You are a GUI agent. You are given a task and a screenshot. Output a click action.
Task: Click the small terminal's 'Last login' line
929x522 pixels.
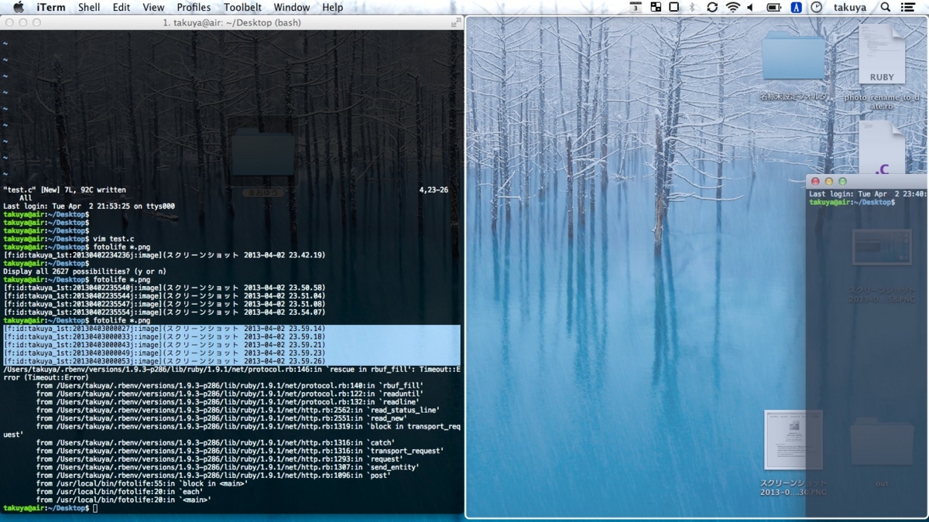(867, 193)
